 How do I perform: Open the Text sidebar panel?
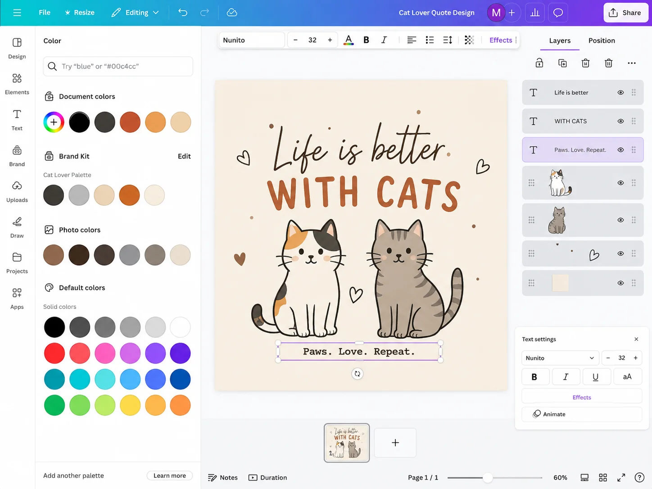[x=17, y=120]
